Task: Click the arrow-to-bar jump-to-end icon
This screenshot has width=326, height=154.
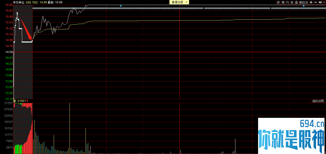Action: (x=320, y=2)
